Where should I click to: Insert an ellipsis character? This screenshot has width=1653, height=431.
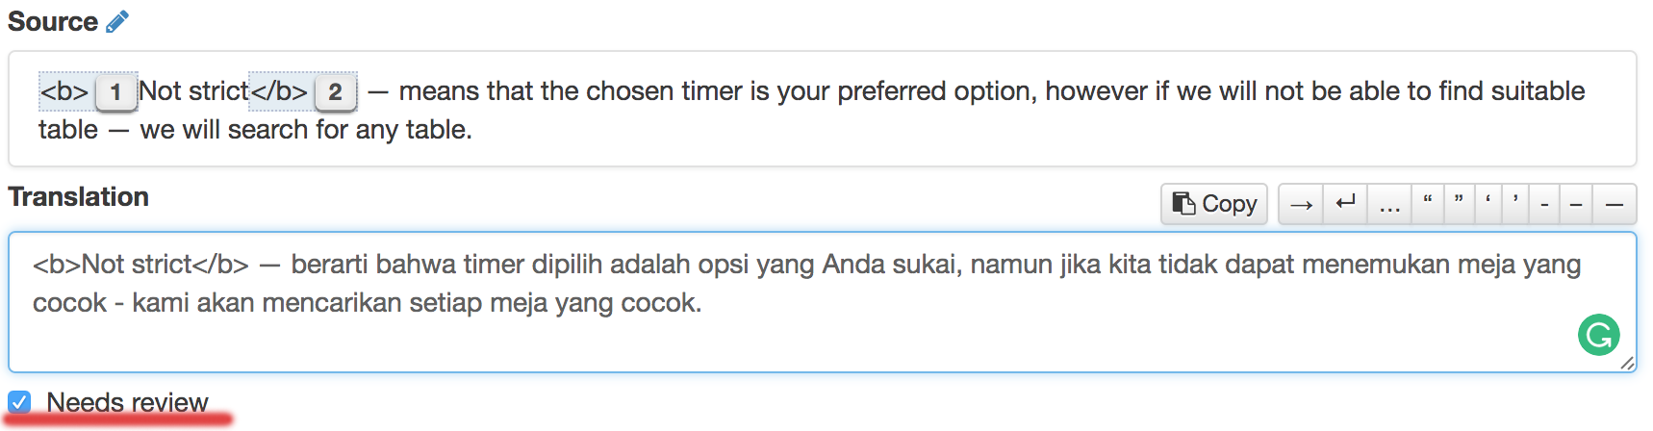(1389, 204)
